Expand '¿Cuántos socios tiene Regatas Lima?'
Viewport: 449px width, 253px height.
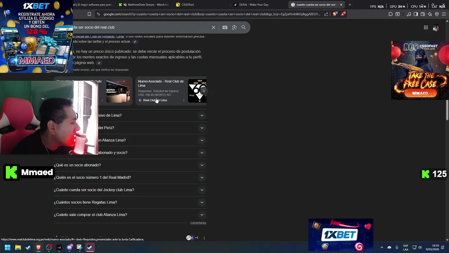[x=130, y=202]
